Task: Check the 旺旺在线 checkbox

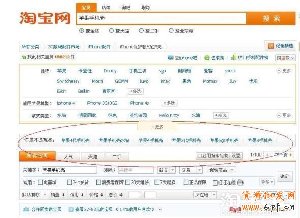Action: pyautogui.click(x=215, y=183)
